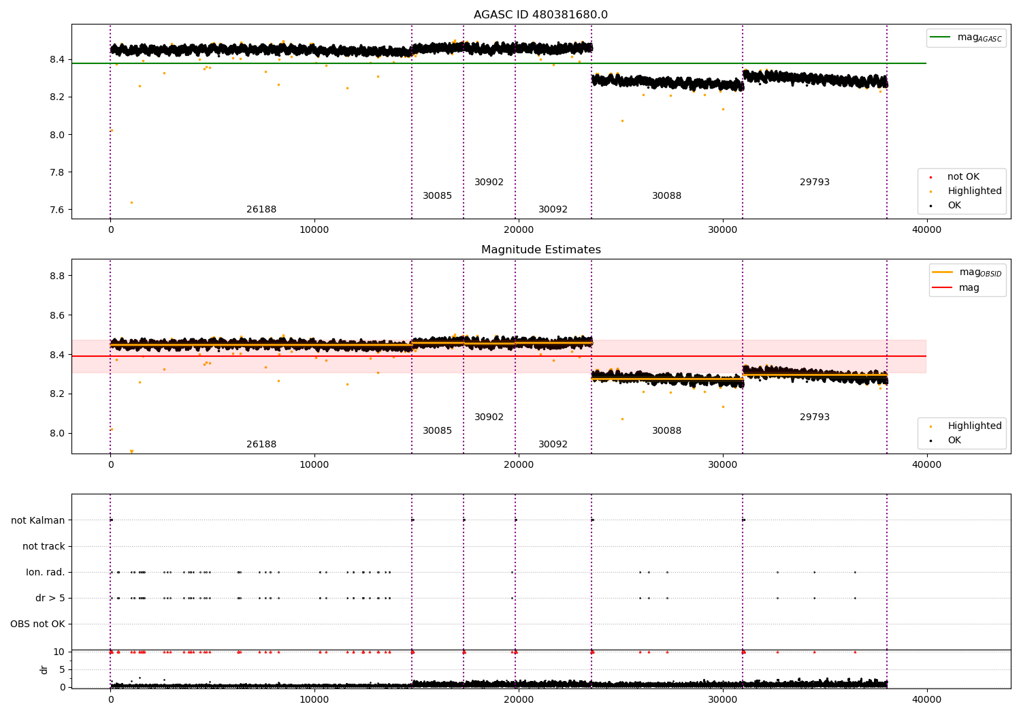Click the "not Kalman" row label
1021x715 pixels.
tap(38, 521)
